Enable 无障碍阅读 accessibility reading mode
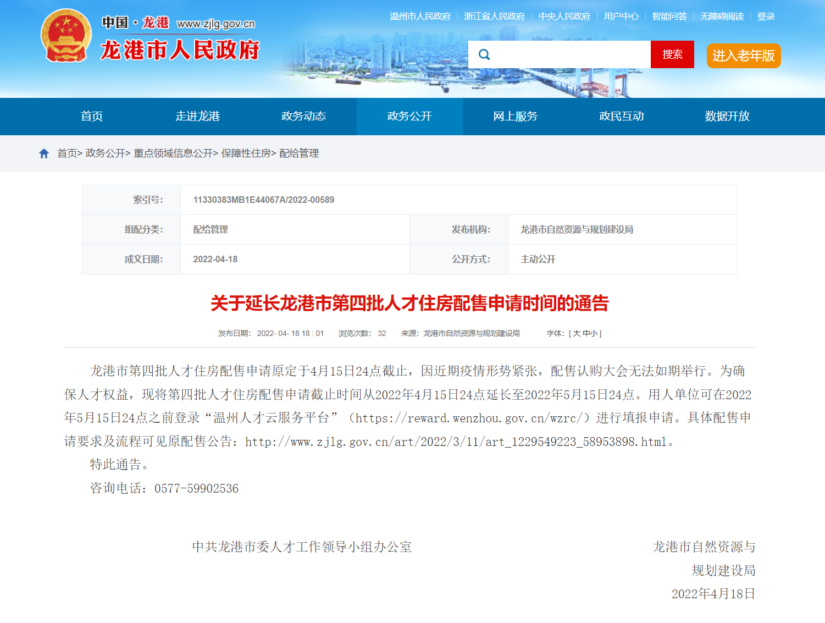This screenshot has width=825, height=623. tap(722, 16)
